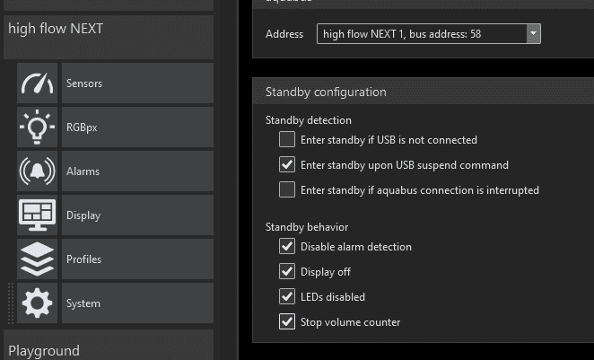The width and height of the screenshot is (594, 360).
Task: Open Profiles using the stacked layers icon
Action: [x=37, y=259]
